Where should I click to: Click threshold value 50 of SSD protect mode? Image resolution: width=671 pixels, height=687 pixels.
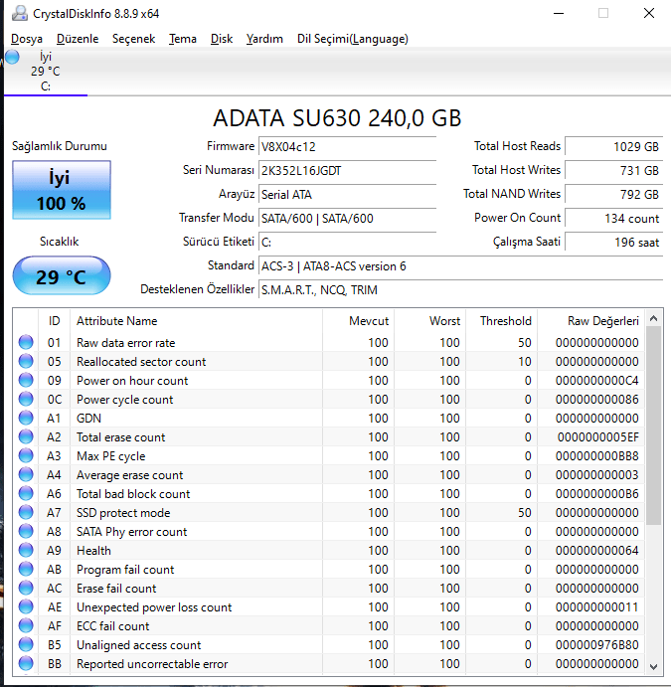click(x=525, y=513)
